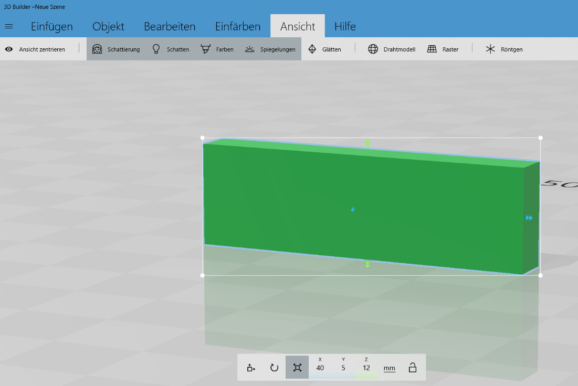Click the X dimension value 40

pyautogui.click(x=320, y=368)
